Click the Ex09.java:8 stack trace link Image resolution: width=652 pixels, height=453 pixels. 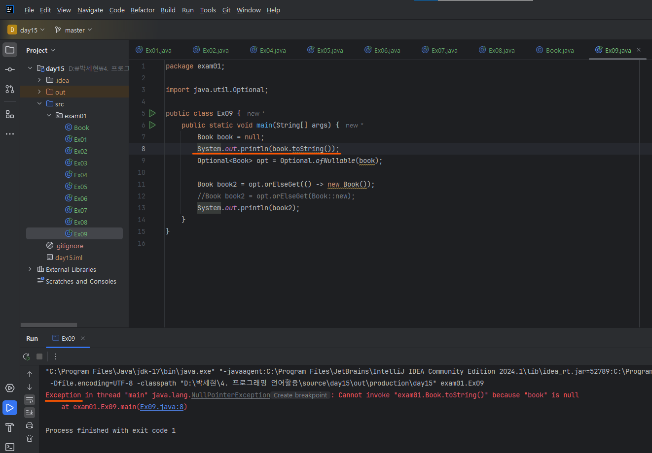coord(162,407)
